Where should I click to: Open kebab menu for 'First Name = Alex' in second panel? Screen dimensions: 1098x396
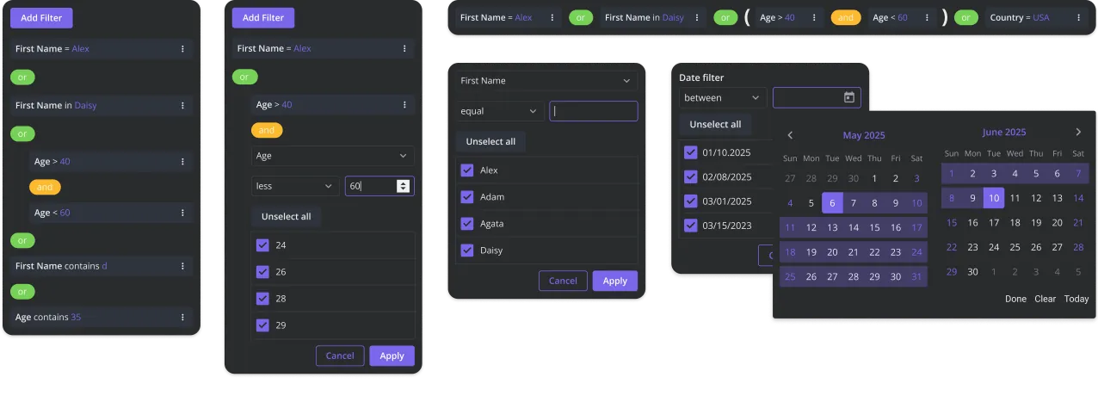pos(404,49)
